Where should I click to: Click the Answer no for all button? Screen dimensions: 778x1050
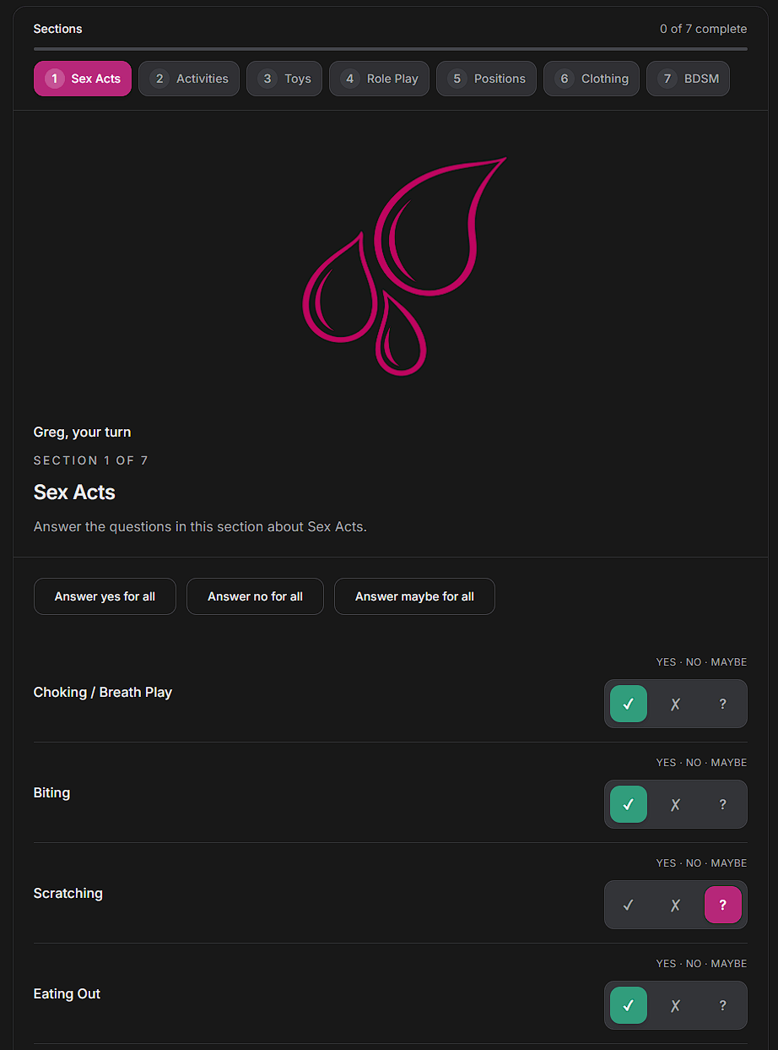click(x=255, y=596)
